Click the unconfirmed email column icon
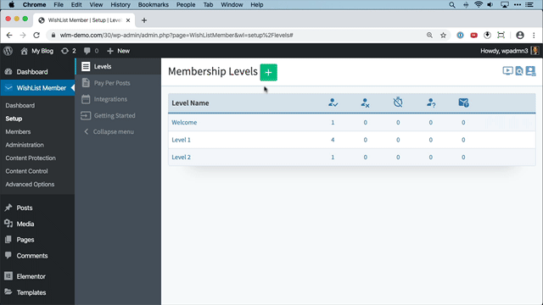 click(x=463, y=103)
